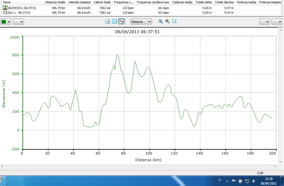Click the zoom in magnifier icon
Image resolution: width=284 pixels, height=186 pixels.
point(160,22)
